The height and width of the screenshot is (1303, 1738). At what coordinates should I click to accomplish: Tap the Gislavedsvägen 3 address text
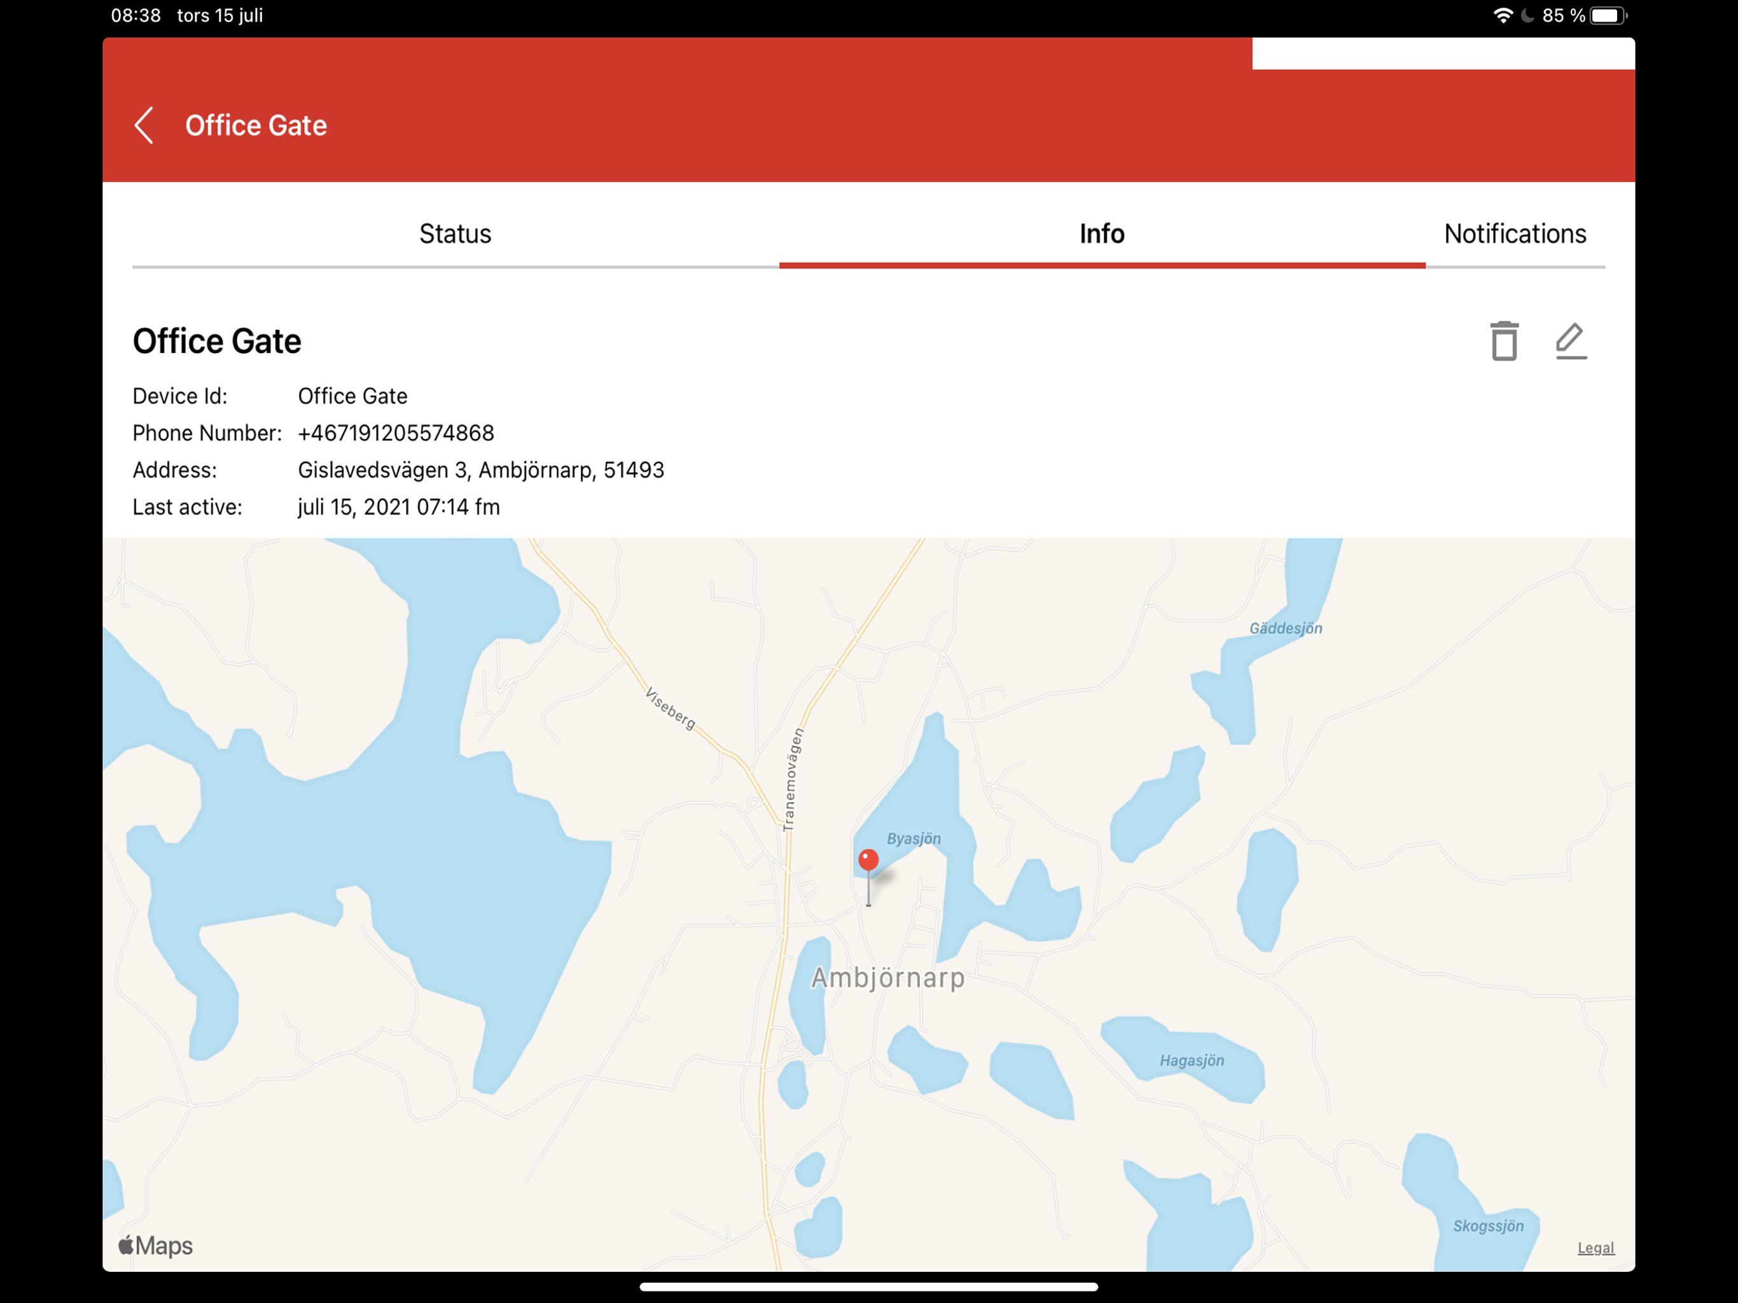pos(481,470)
